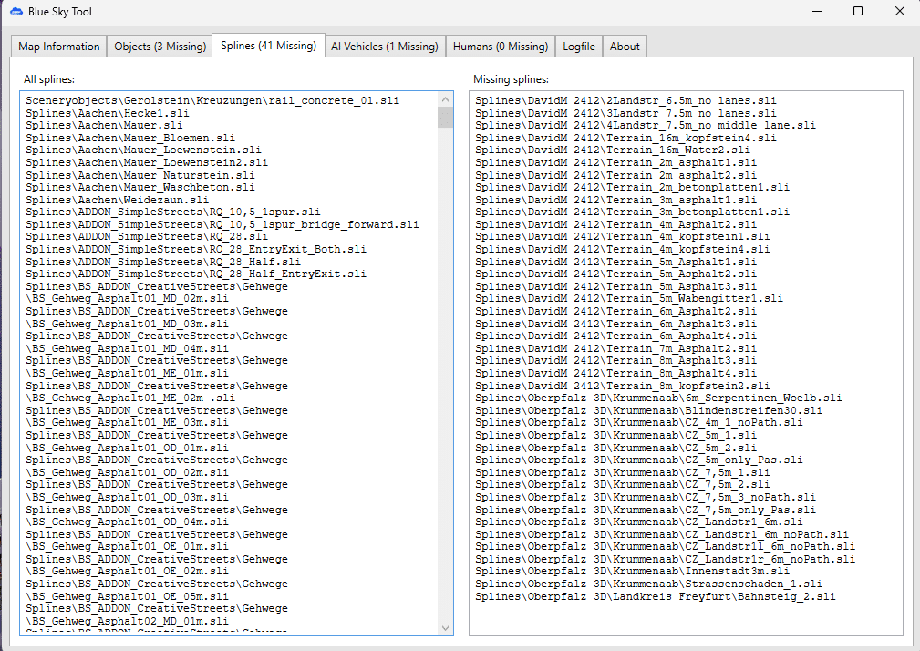Open the Logfile tab
Viewport: 920px width, 651px height.
(579, 46)
